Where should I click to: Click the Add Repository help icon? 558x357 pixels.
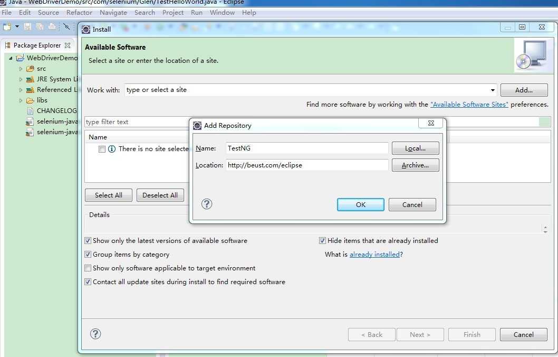(207, 204)
